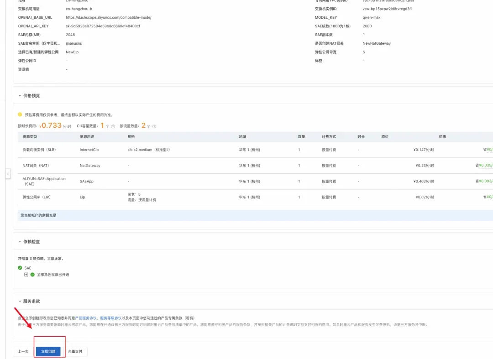The height and width of the screenshot is (359, 493).
Task: Click the 资源用途 column header
Action: (x=87, y=137)
